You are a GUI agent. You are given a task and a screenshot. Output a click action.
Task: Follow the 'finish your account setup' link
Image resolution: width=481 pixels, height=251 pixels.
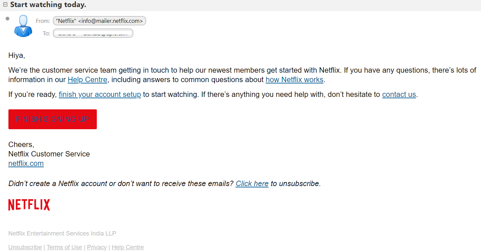[100, 95]
